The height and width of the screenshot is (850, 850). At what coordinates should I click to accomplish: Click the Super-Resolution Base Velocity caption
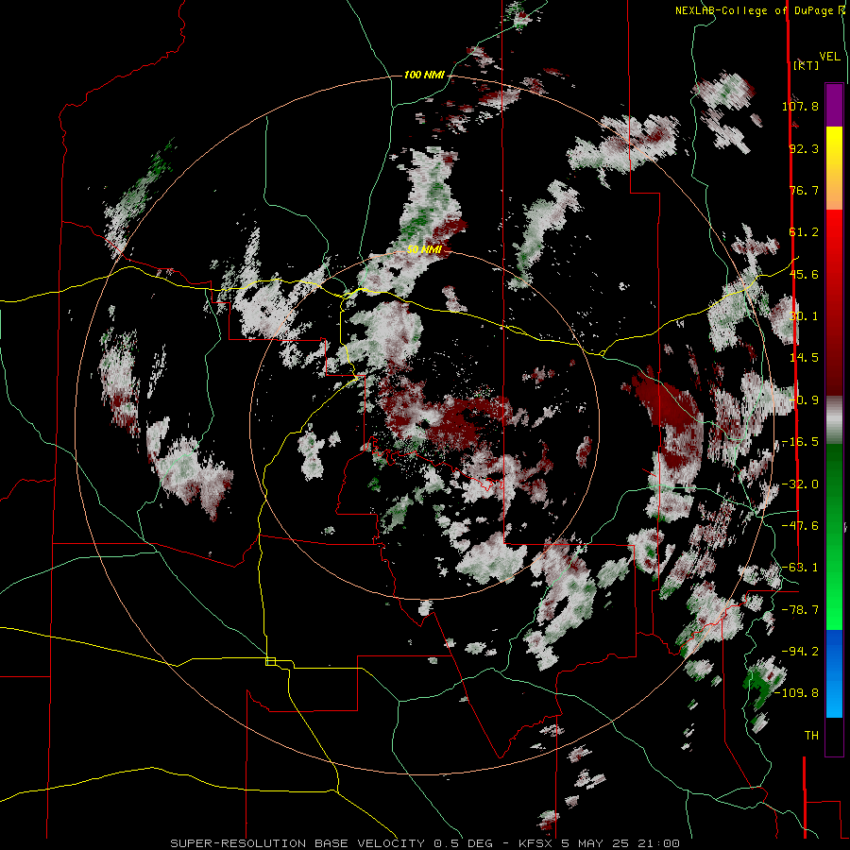[424, 843]
